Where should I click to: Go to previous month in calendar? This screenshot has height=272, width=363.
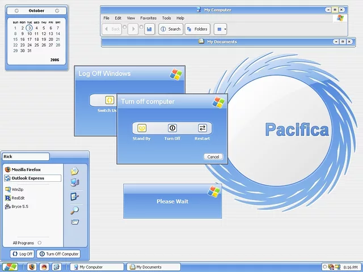click(x=16, y=11)
